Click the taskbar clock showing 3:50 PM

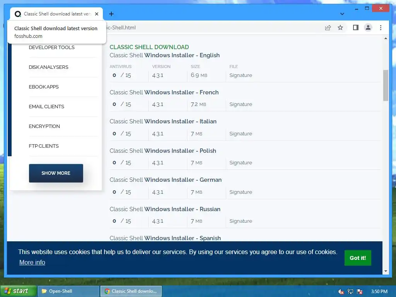click(x=379, y=292)
